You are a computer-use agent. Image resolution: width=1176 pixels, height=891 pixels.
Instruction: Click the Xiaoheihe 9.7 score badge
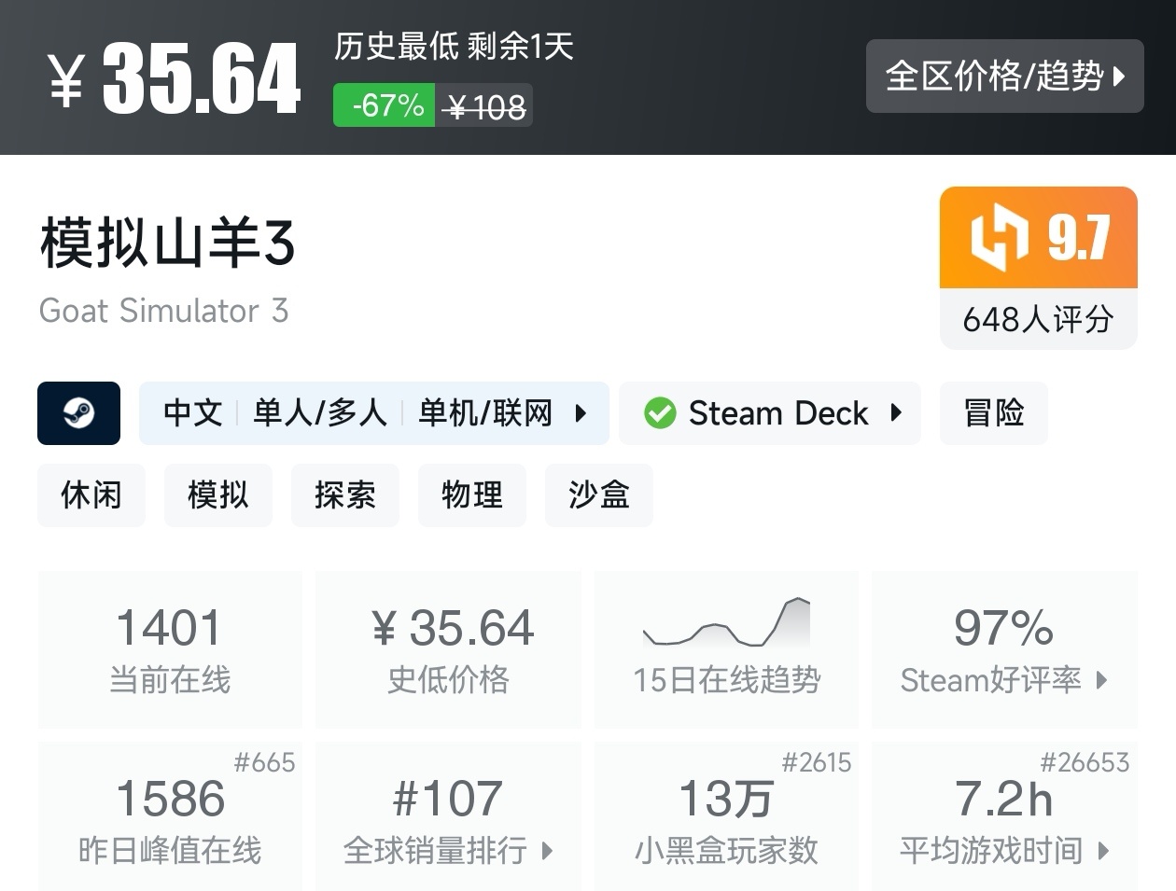click(1038, 238)
